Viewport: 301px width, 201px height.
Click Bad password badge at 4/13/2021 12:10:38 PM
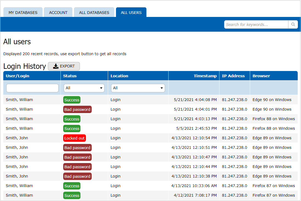[x=77, y=176]
